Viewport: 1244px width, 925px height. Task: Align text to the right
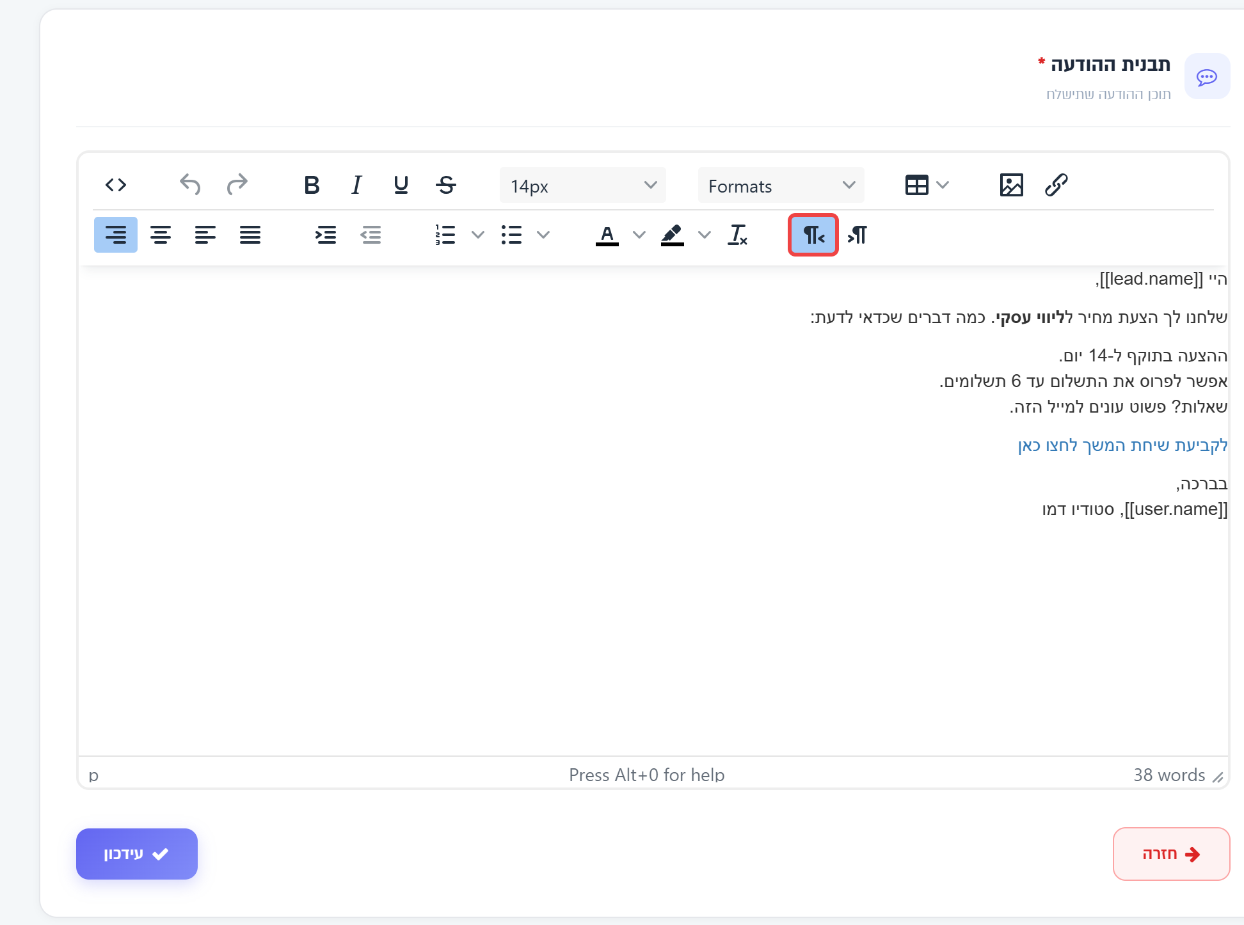click(116, 235)
